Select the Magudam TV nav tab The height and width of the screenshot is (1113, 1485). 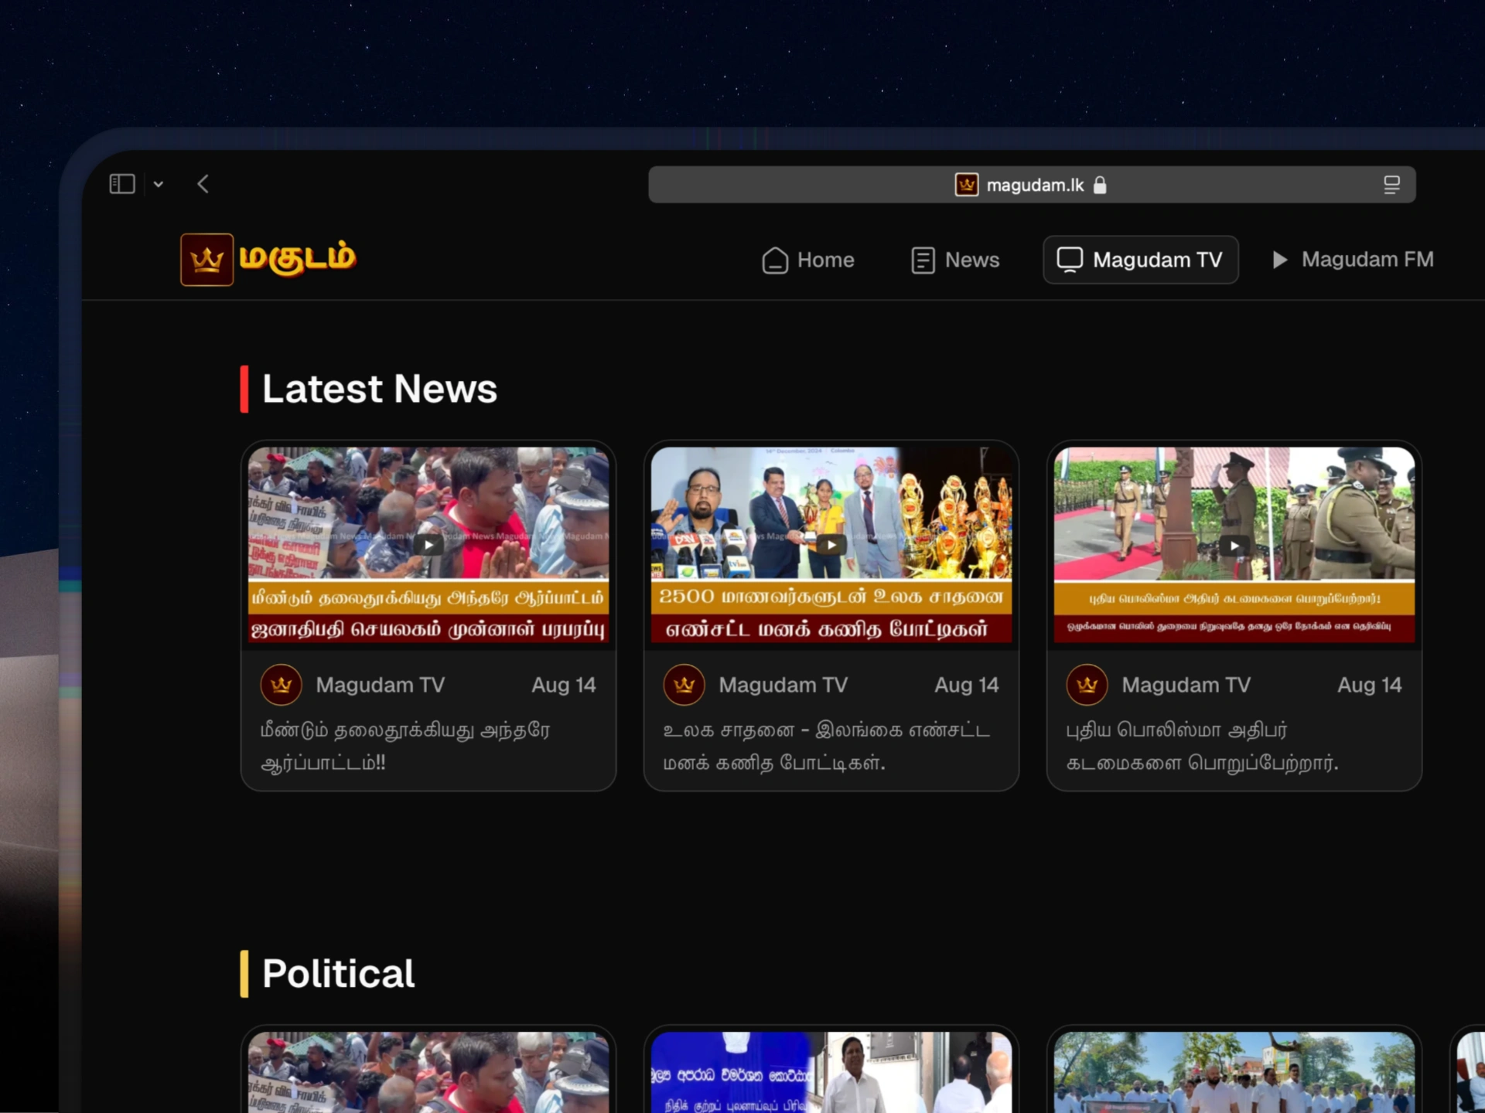(x=1141, y=260)
